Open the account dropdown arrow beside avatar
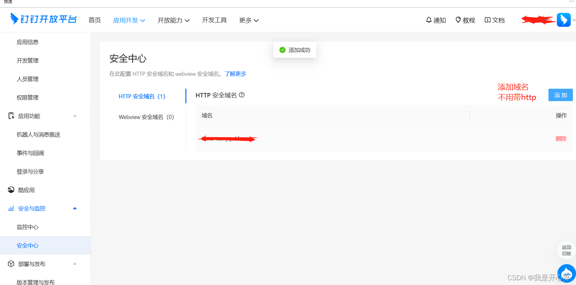This screenshot has width=576, height=285. [x=574, y=20]
